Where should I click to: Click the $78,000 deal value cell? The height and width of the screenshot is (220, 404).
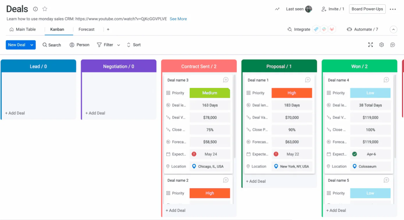tap(210, 117)
